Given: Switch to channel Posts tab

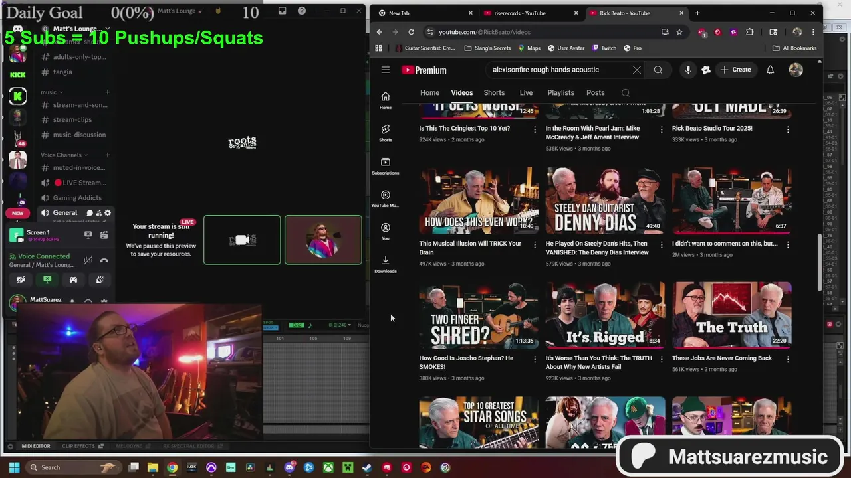Looking at the screenshot, I should click(x=595, y=93).
